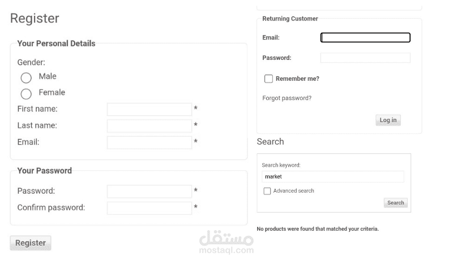Click the Returning Customer Email field
453x260 pixels.
pyautogui.click(x=365, y=38)
